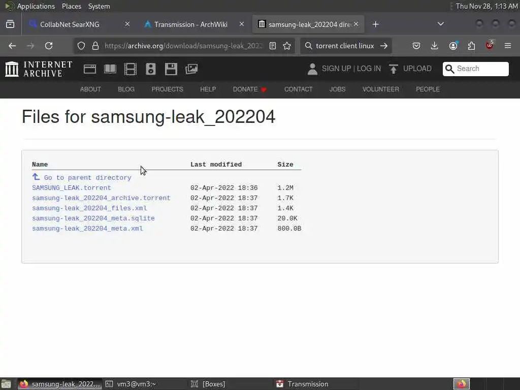Open the PEOPLE link
The width and height of the screenshot is (520, 390).
428,89
